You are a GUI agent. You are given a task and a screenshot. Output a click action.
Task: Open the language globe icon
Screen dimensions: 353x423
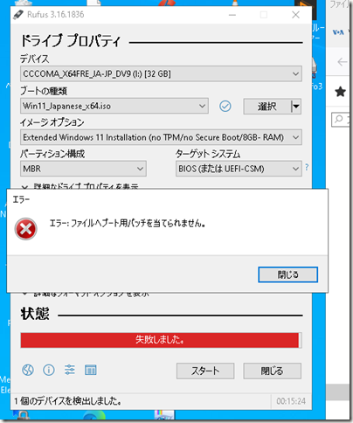click(x=28, y=370)
